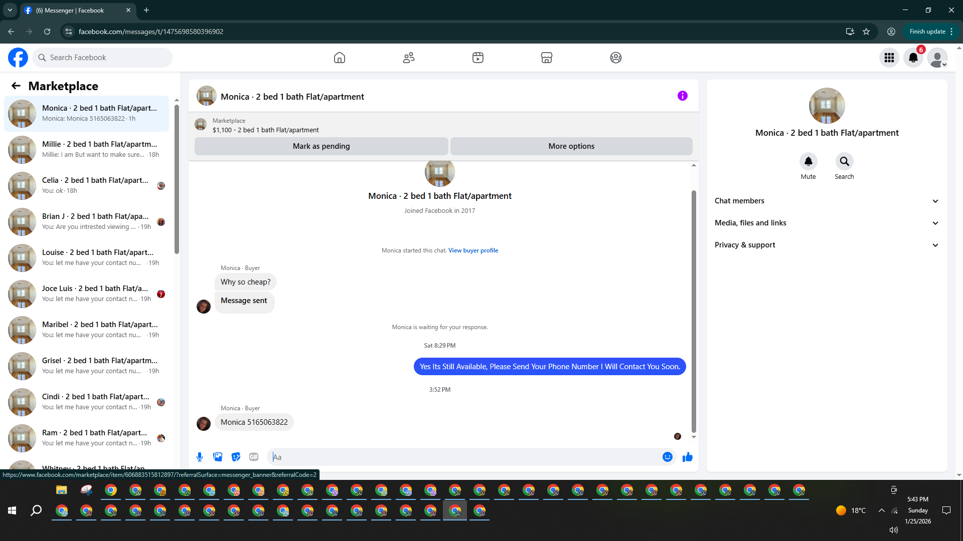Click the message thread scrollbar
This screenshot has height=541, width=963.
tap(694, 311)
